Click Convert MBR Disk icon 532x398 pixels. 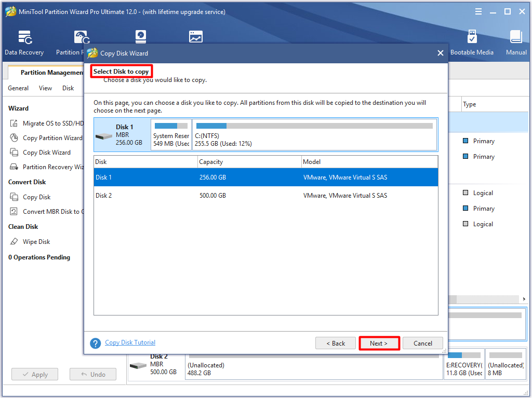click(14, 211)
